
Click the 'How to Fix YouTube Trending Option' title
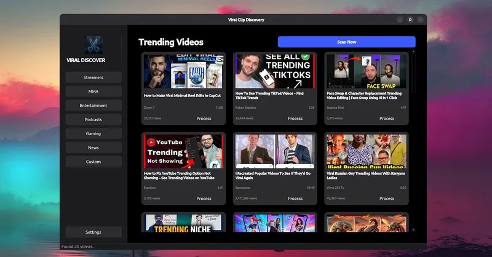click(179, 175)
